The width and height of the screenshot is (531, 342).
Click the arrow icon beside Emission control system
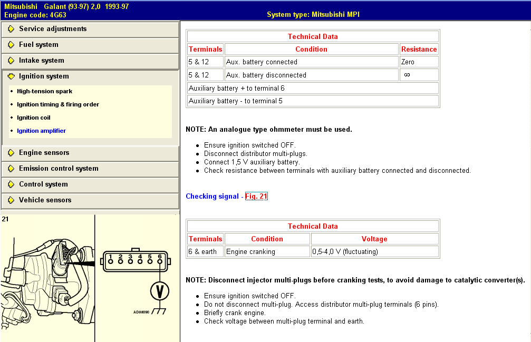pos(11,169)
